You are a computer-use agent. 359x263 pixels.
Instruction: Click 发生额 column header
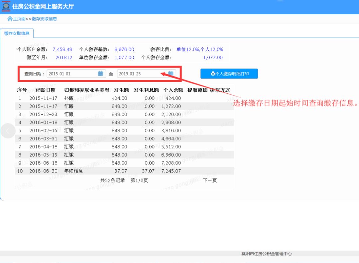pos(122,90)
